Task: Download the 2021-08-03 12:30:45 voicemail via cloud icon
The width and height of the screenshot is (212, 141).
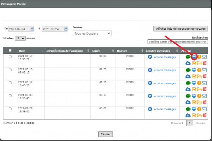Action: 188,102
